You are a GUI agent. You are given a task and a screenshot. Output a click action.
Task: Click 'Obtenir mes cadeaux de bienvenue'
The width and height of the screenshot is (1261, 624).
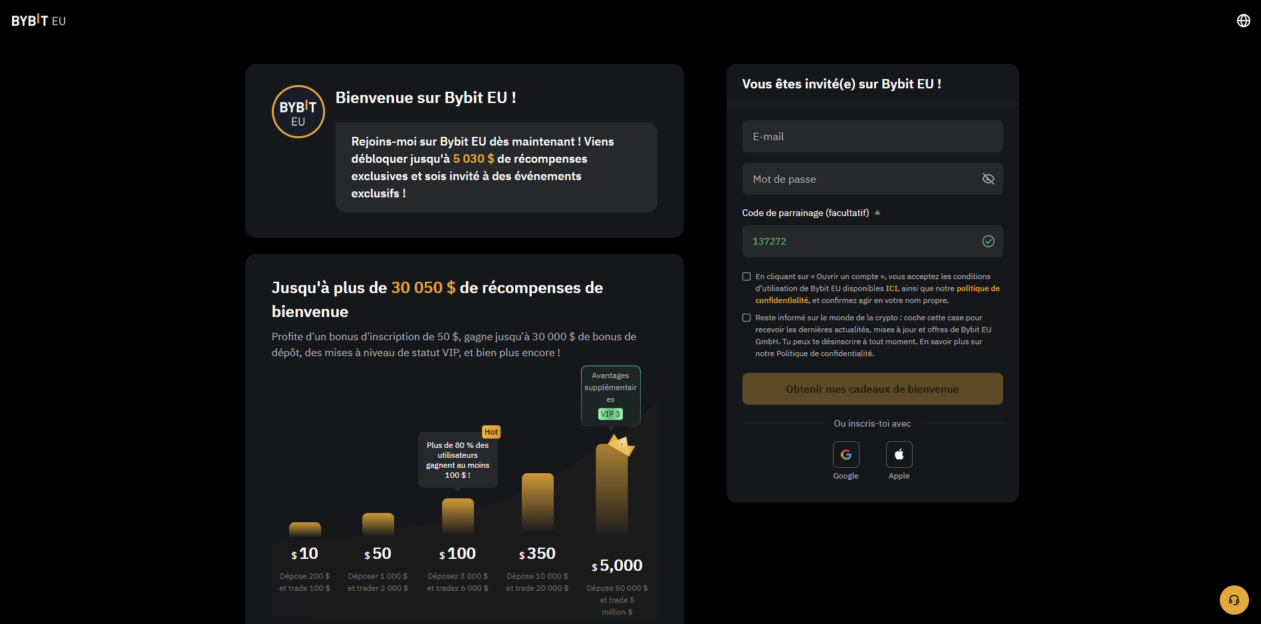pyautogui.click(x=872, y=389)
